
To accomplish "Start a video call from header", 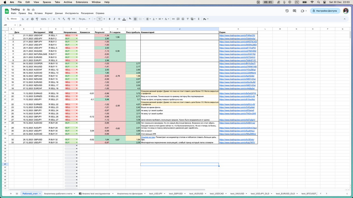I will [302, 11].
